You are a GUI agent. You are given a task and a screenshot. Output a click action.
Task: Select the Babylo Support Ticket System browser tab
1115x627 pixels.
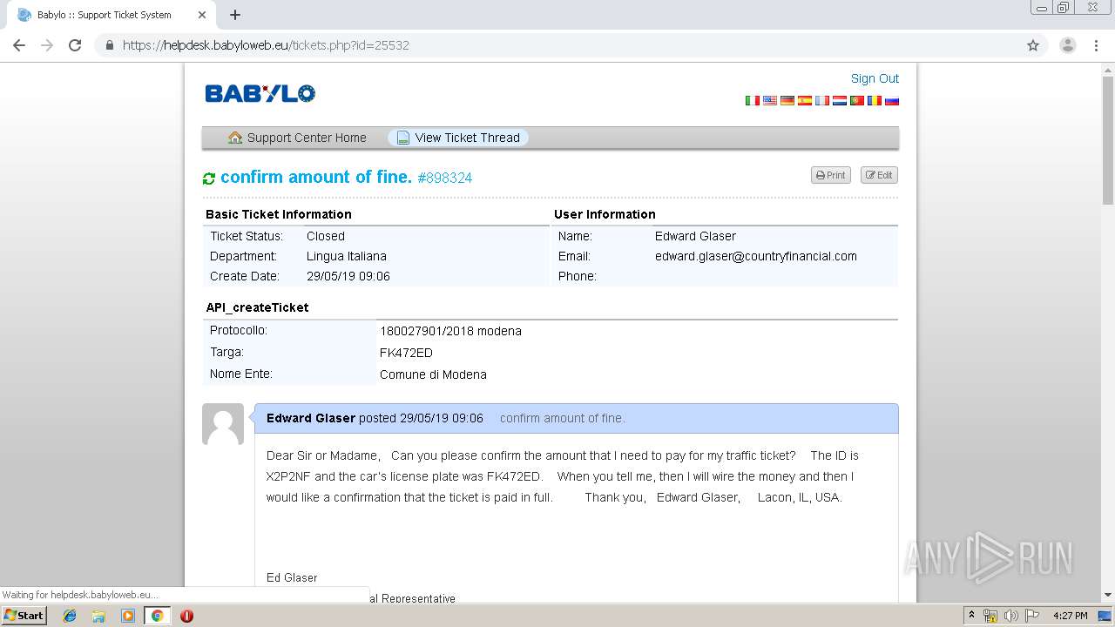[110, 15]
